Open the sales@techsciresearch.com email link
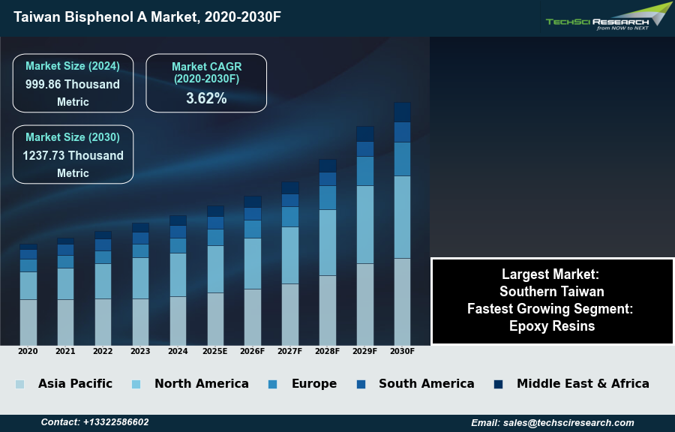This screenshot has height=432, width=675. 553,422
